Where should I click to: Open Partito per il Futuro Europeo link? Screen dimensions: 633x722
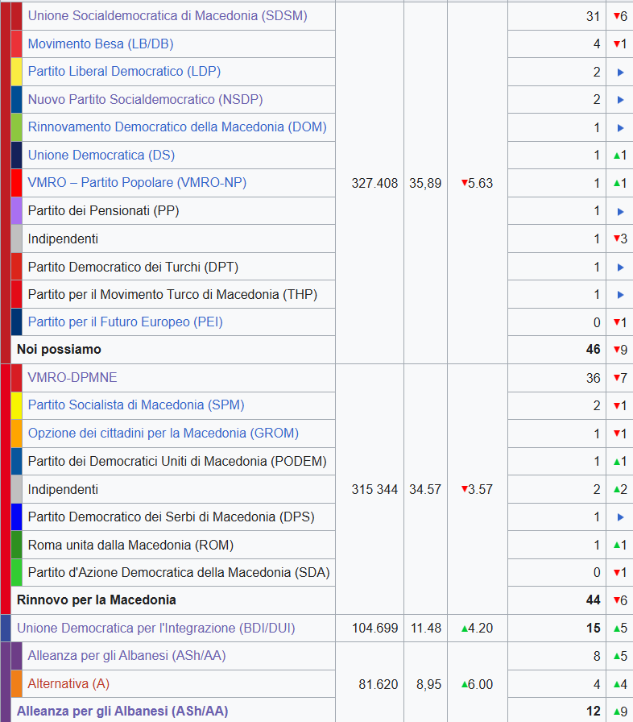tap(125, 322)
